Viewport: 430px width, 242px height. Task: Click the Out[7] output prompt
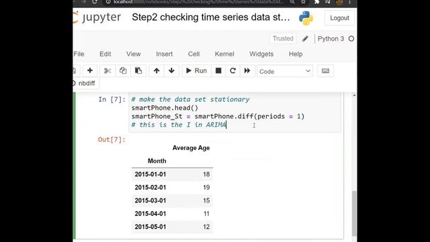click(x=112, y=140)
